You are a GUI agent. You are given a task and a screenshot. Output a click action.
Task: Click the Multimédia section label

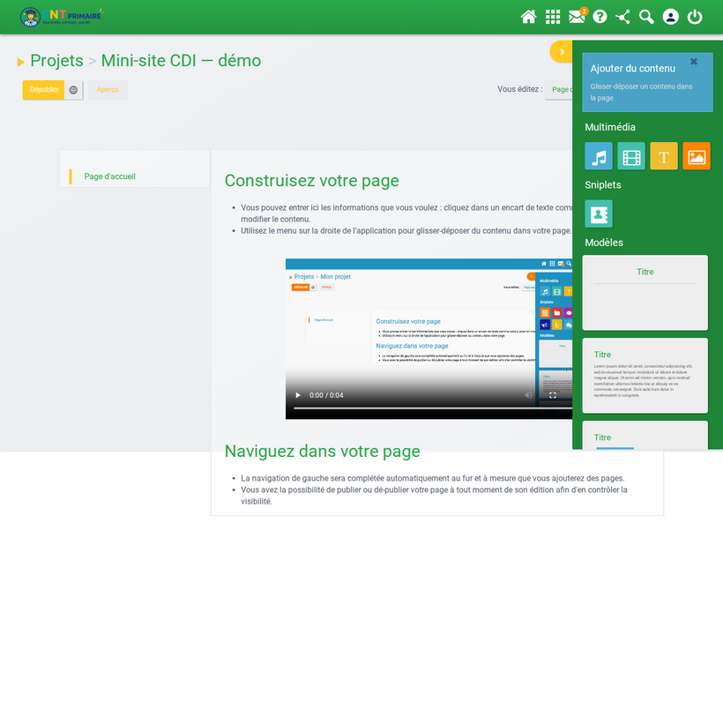tap(609, 127)
